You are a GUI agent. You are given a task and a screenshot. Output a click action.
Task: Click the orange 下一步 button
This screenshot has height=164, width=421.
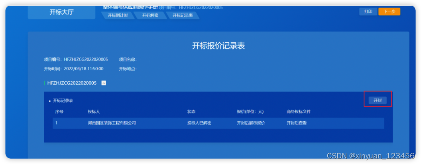point(389,12)
